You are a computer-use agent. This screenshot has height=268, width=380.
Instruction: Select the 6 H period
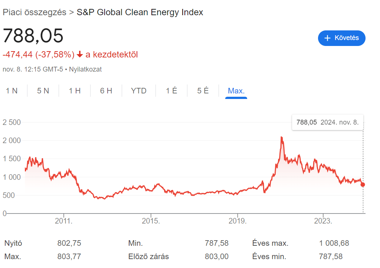[x=106, y=90]
